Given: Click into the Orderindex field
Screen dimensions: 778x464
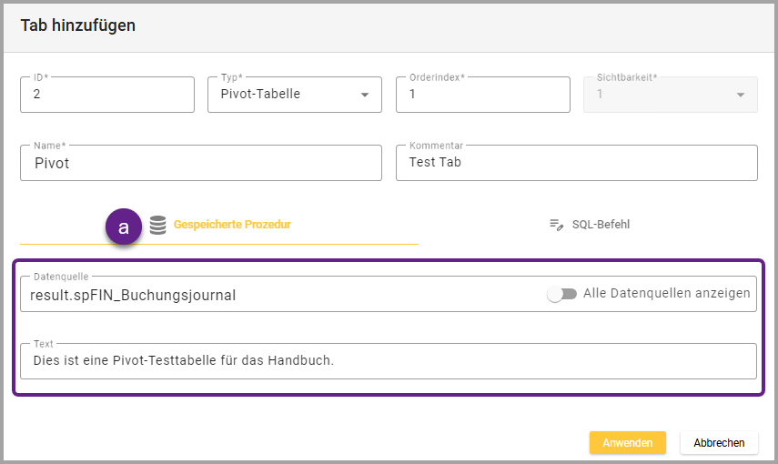Looking at the screenshot, I should click(482, 95).
